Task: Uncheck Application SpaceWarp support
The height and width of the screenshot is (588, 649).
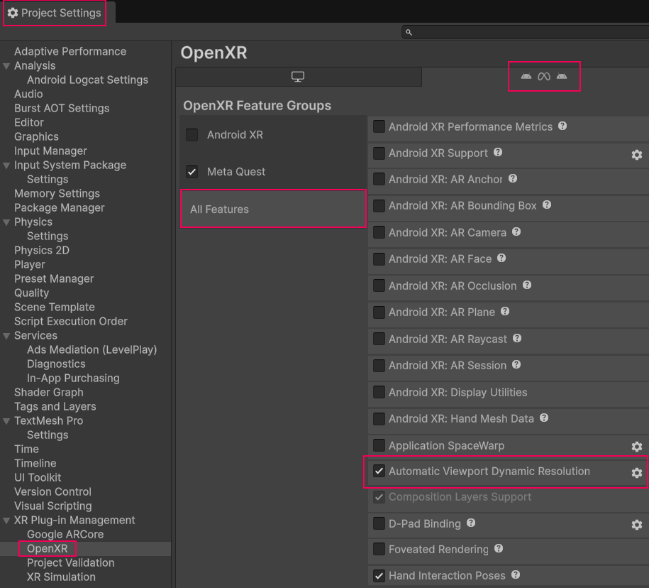Action: coord(379,446)
